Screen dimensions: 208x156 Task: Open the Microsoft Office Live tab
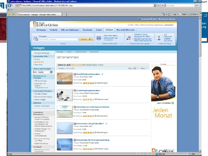(x=125, y=30)
